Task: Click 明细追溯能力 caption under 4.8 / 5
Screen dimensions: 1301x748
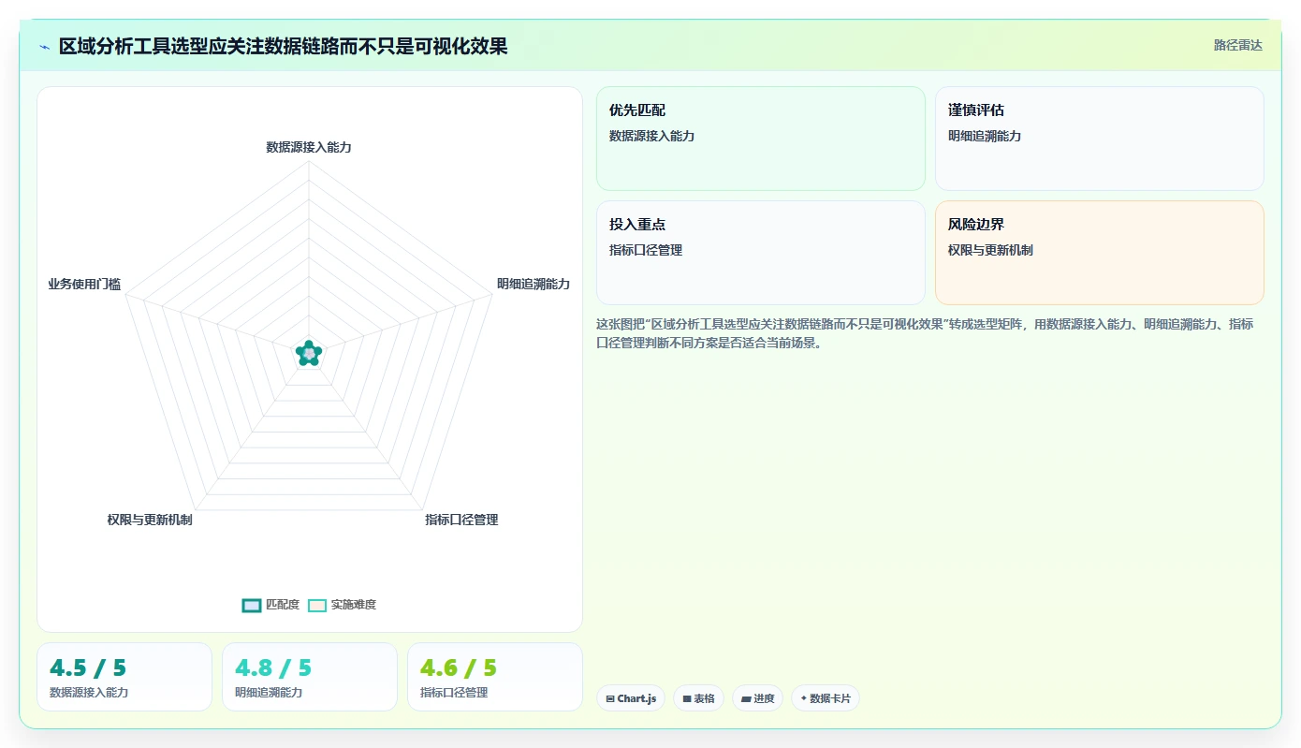Action: point(269,693)
